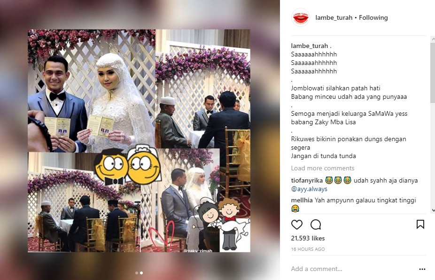Go to first carousel slide dot
This screenshot has height=280, width=435.
(137, 273)
